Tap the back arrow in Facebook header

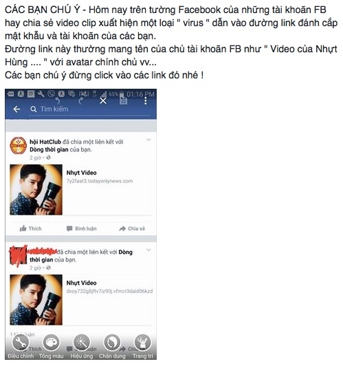(x=16, y=109)
